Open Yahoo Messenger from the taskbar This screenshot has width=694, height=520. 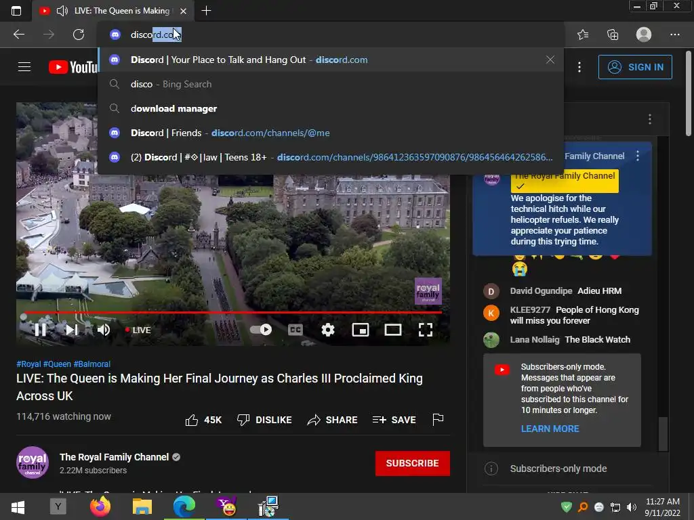tap(226, 506)
